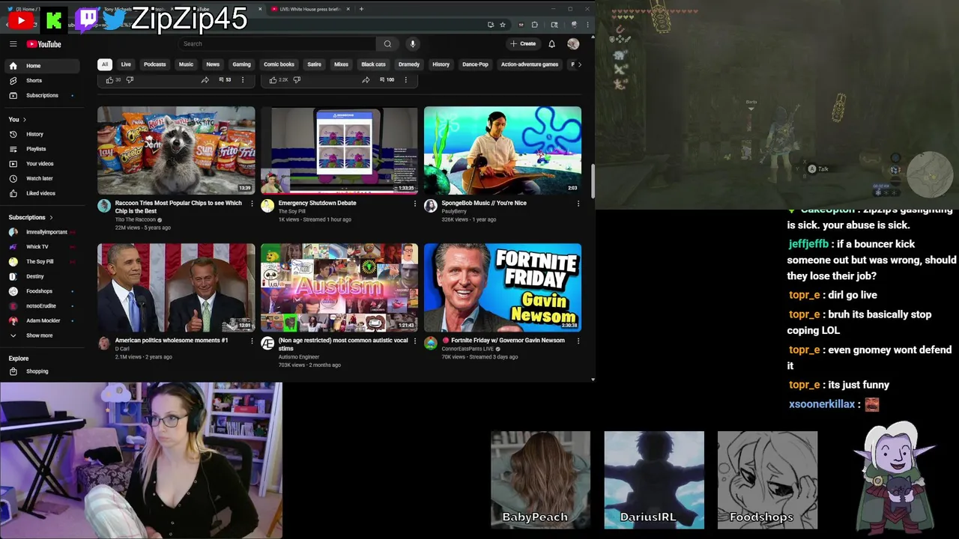Click the YouTube logo
The image size is (959, 539).
click(45, 44)
